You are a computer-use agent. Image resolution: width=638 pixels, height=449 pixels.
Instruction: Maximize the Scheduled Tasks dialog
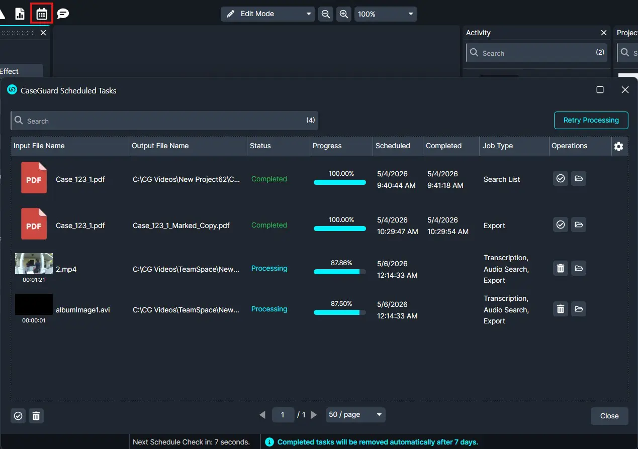click(600, 90)
